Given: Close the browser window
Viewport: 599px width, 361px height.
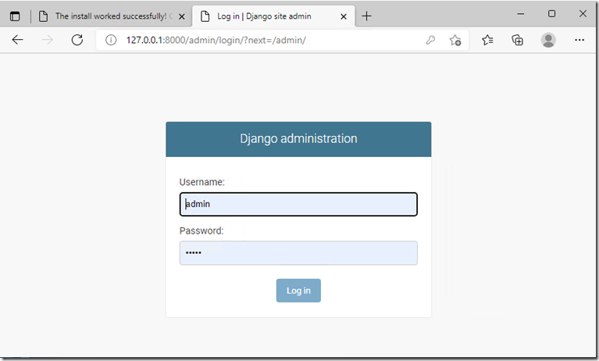Looking at the screenshot, I should click(583, 14).
